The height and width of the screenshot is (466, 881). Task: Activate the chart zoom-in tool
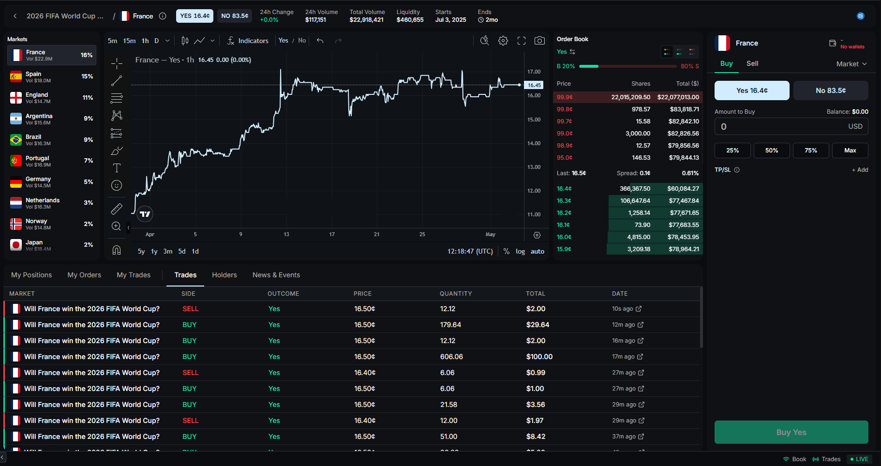(x=117, y=226)
